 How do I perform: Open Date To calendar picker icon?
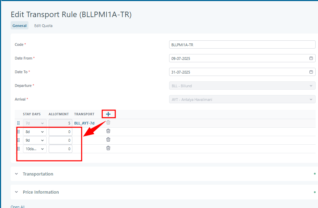(x=311, y=72)
